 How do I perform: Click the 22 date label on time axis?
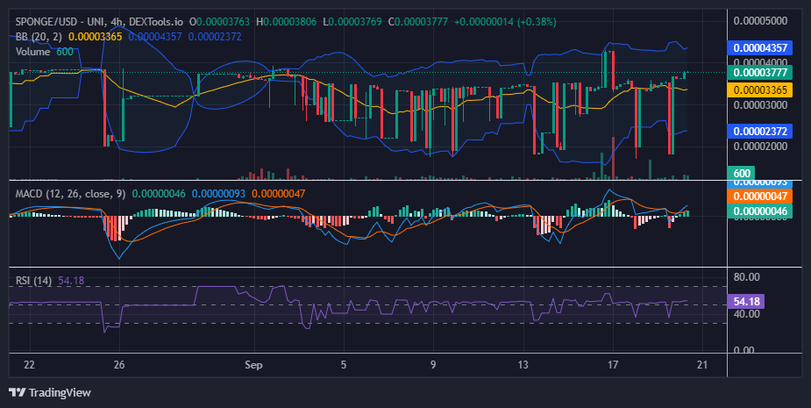(x=30, y=365)
